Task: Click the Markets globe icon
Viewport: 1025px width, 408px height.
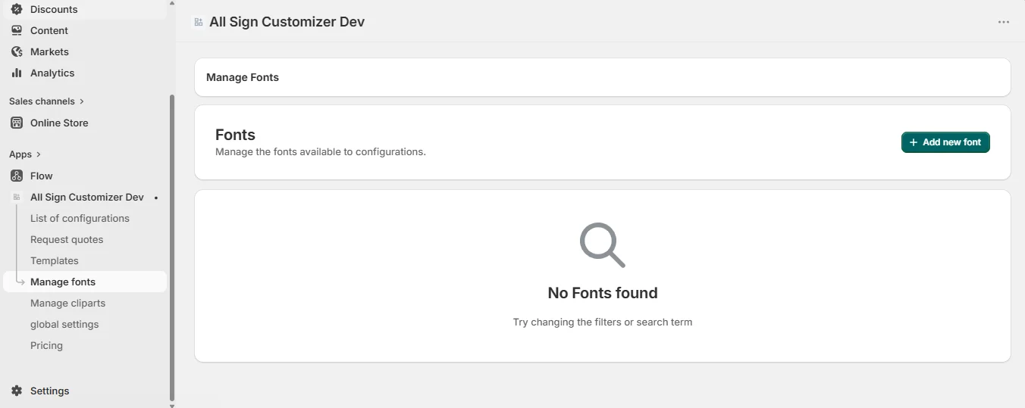Action: click(17, 51)
